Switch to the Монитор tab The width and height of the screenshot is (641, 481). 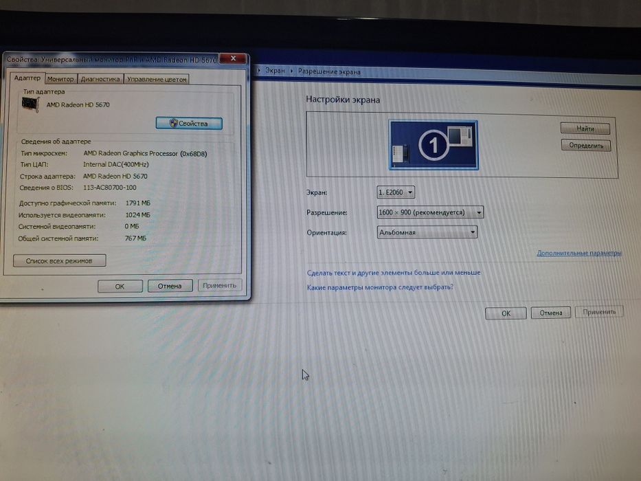[x=60, y=78]
